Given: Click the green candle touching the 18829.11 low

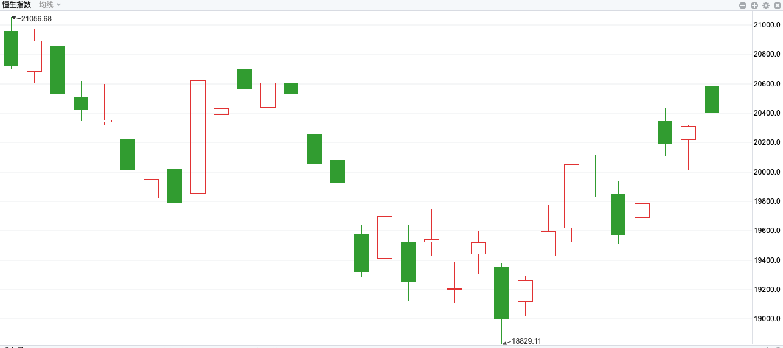Looking at the screenshot, I should coord(501,293).
